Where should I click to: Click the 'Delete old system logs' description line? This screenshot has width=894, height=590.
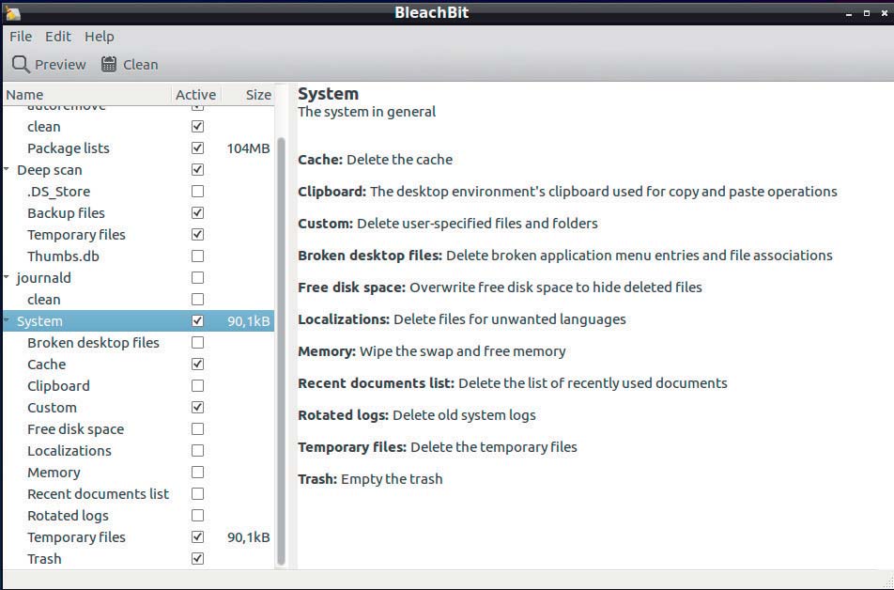[x=464, y=415]
